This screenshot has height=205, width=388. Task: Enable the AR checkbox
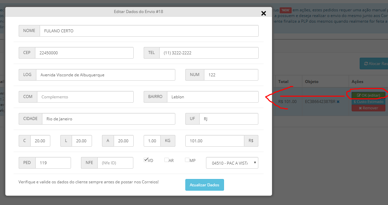pos(166,160)
